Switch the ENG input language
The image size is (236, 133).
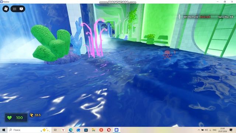click(x=215, y=130)
